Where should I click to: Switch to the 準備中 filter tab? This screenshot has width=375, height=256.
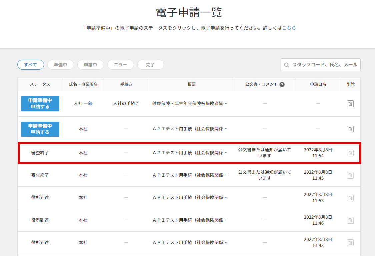tap(61, 65)
